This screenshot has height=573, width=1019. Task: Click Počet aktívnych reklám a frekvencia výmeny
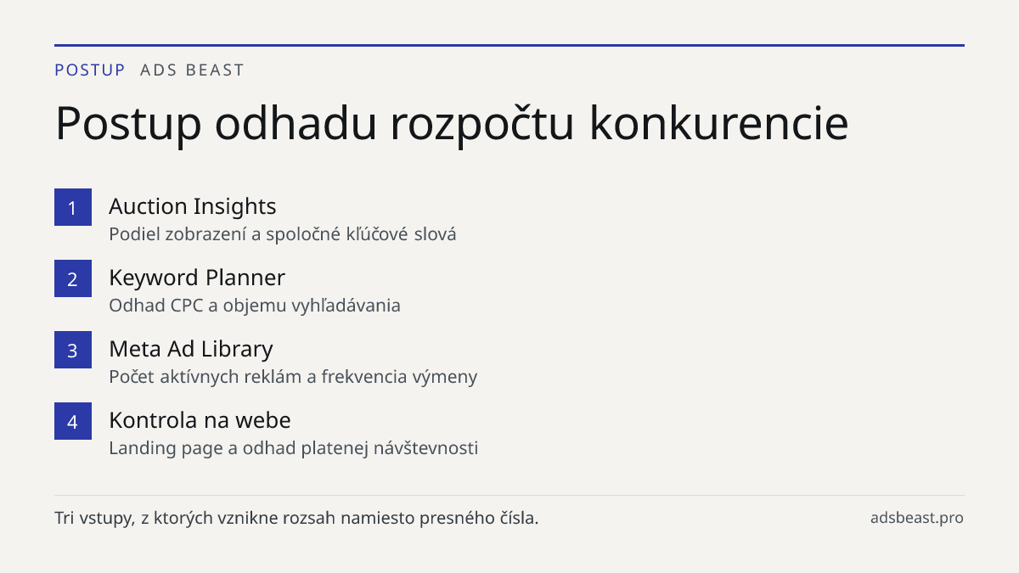(x=293, y=377)
